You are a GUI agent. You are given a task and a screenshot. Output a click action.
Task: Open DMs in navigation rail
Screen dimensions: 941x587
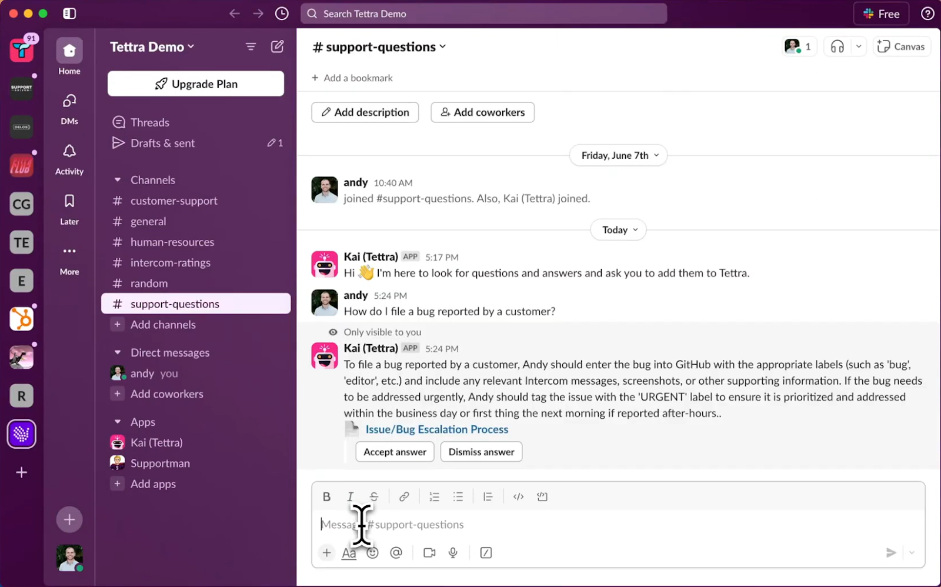coord(69,109)
